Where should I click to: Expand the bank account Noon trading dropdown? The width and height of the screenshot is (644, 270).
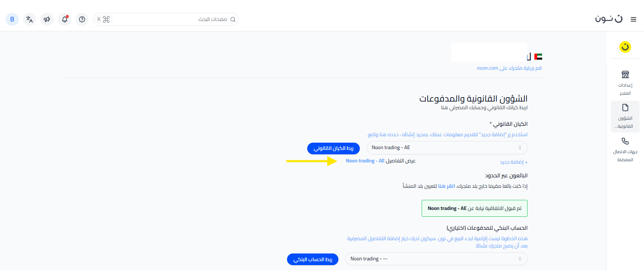coord(436,259)
